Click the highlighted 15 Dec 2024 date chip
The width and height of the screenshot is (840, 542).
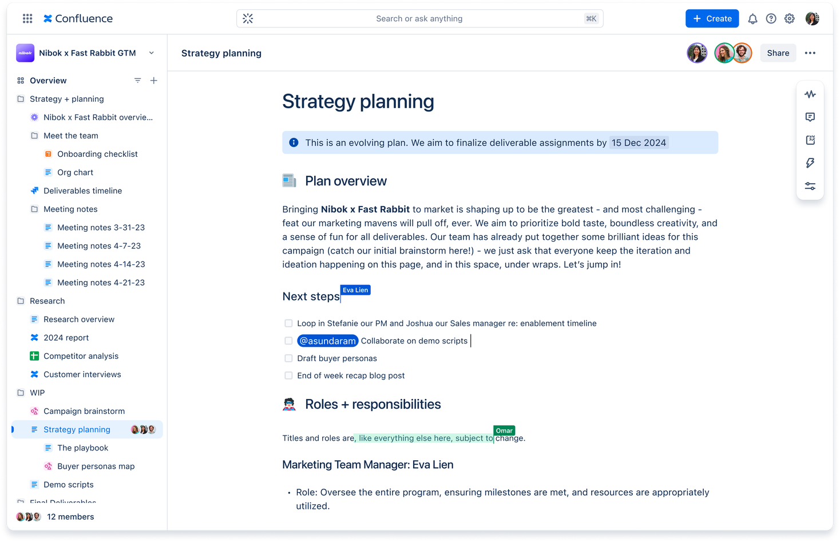[x=639, y=143]
